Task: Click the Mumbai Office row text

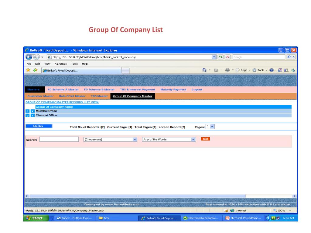Action: tap(46, 111)
